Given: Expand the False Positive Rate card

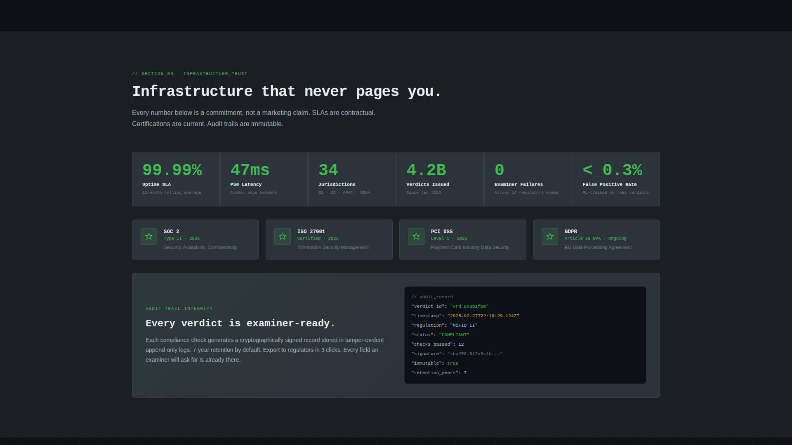Looking at the screenshot, I should click(x=615, y=179).
